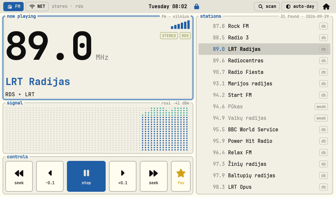Click the db badge for BBC World Service

(x=323, y=130)
